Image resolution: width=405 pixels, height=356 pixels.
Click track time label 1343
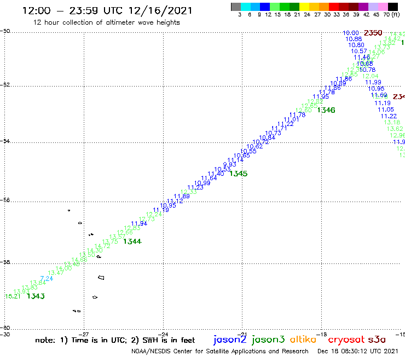point(36,296)
